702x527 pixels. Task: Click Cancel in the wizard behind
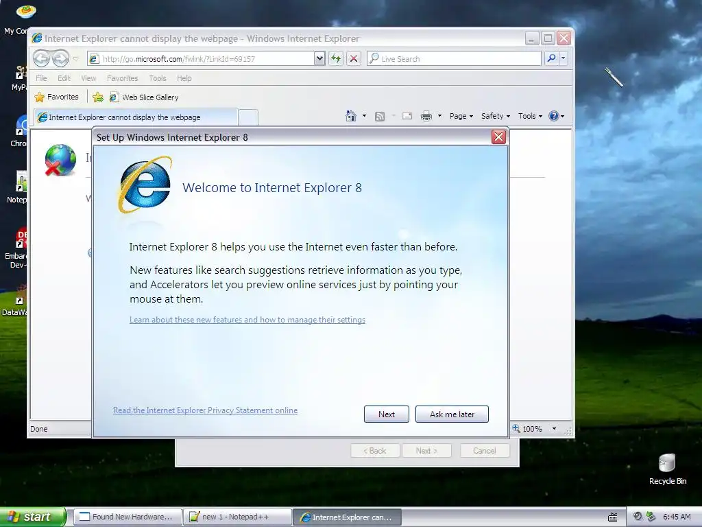click(x=485, y=450)
